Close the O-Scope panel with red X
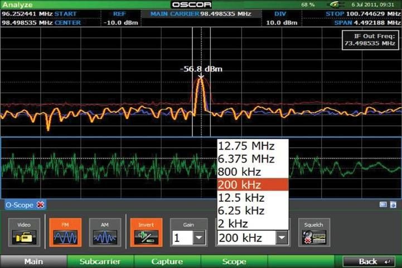The image size is (402, 268). [40, 205]
